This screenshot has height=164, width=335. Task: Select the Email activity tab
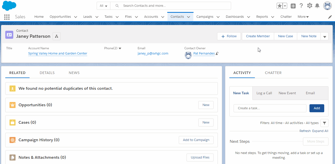310,93
